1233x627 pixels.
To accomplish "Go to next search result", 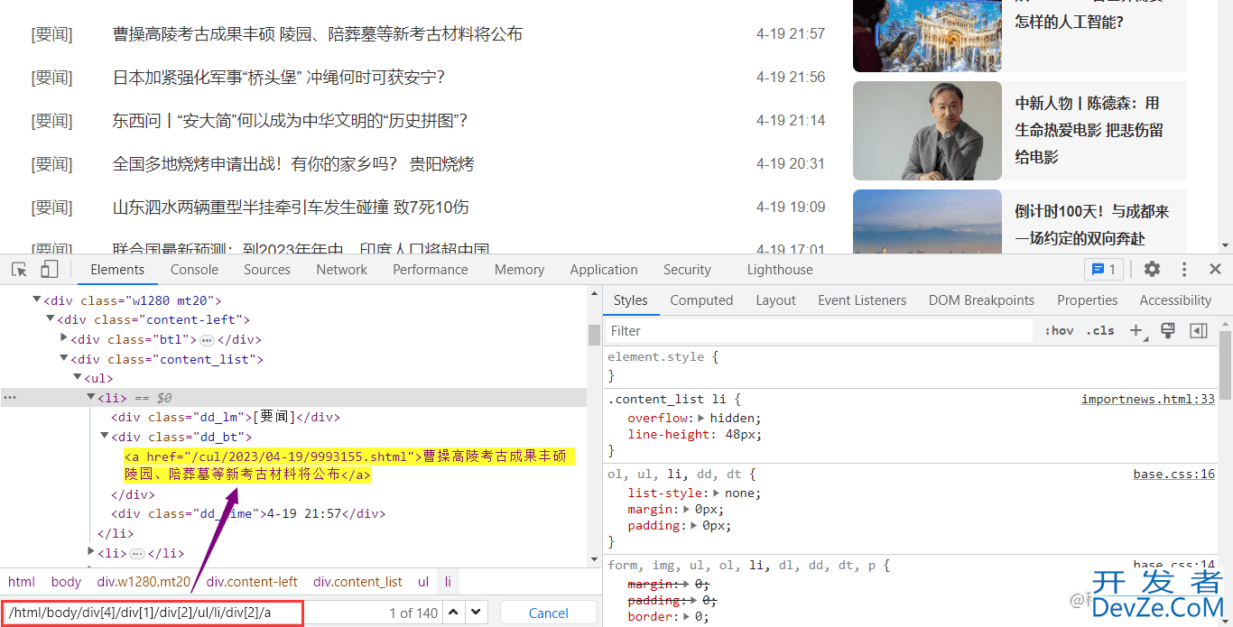I will point(477,613).
